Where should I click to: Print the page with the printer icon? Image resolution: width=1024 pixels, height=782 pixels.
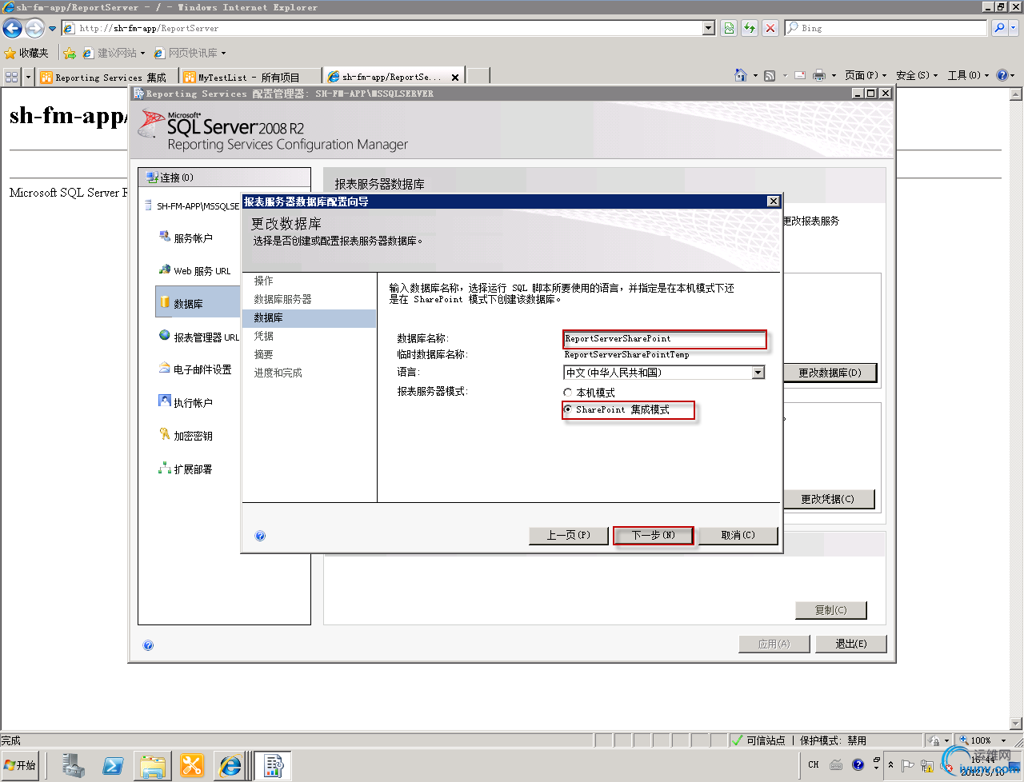pos(819,75)
